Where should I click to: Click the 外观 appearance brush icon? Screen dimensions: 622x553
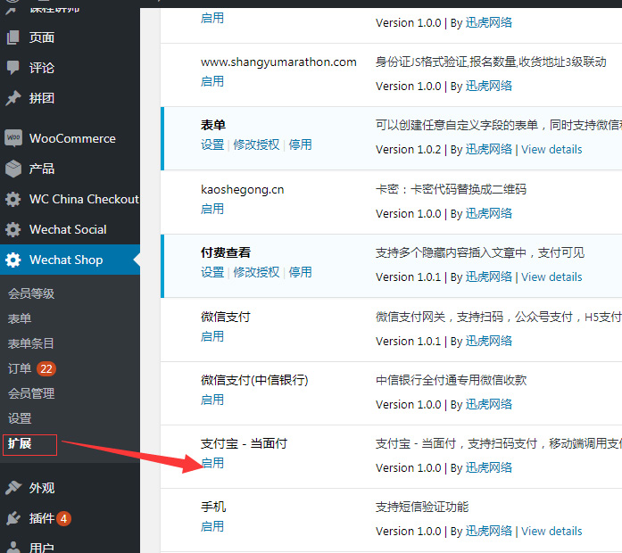(12, 488)
